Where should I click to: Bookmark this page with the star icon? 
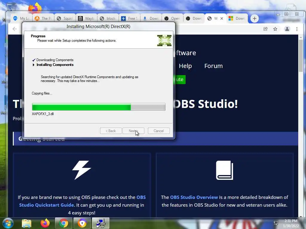[x=275, y=29]
